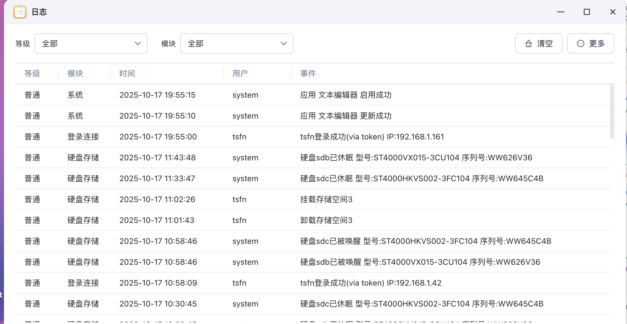Viewport: 627px width, 324px height.
Task: Select the 挂载存储空间3 log entry
Action: tap(326, 200)
